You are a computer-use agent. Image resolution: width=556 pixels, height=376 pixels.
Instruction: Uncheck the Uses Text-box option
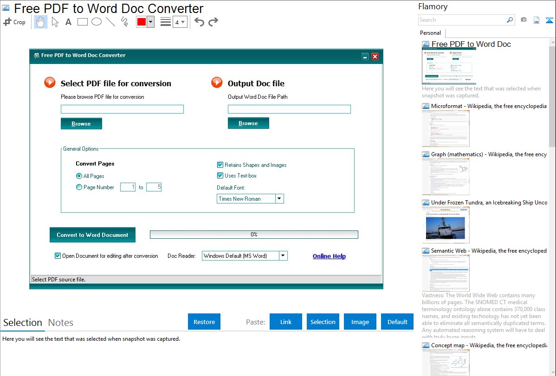coord(220,176)
